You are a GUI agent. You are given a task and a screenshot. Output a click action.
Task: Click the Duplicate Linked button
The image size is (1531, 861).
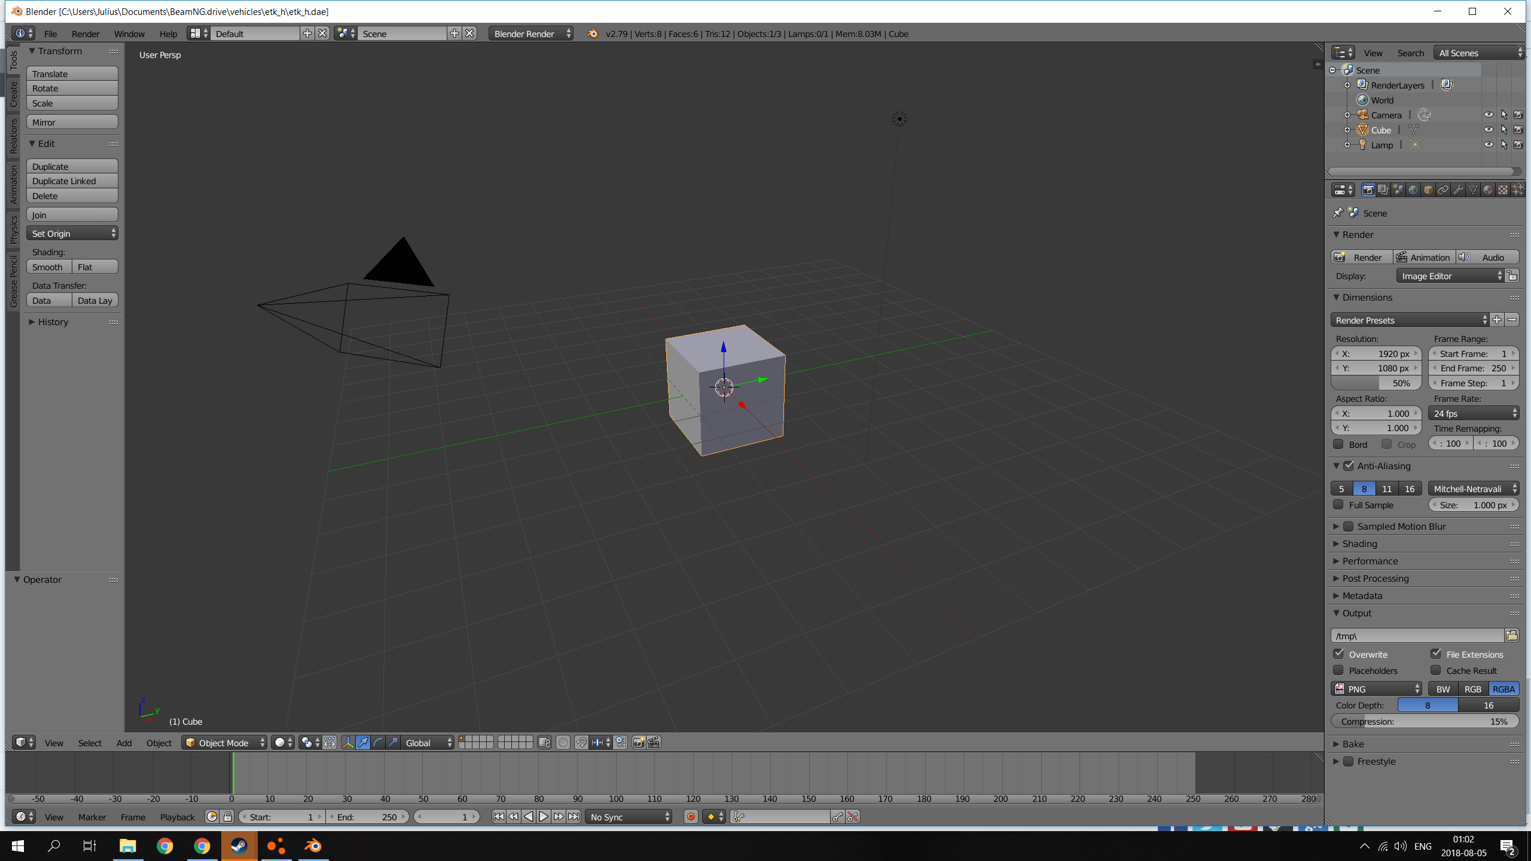72,181
